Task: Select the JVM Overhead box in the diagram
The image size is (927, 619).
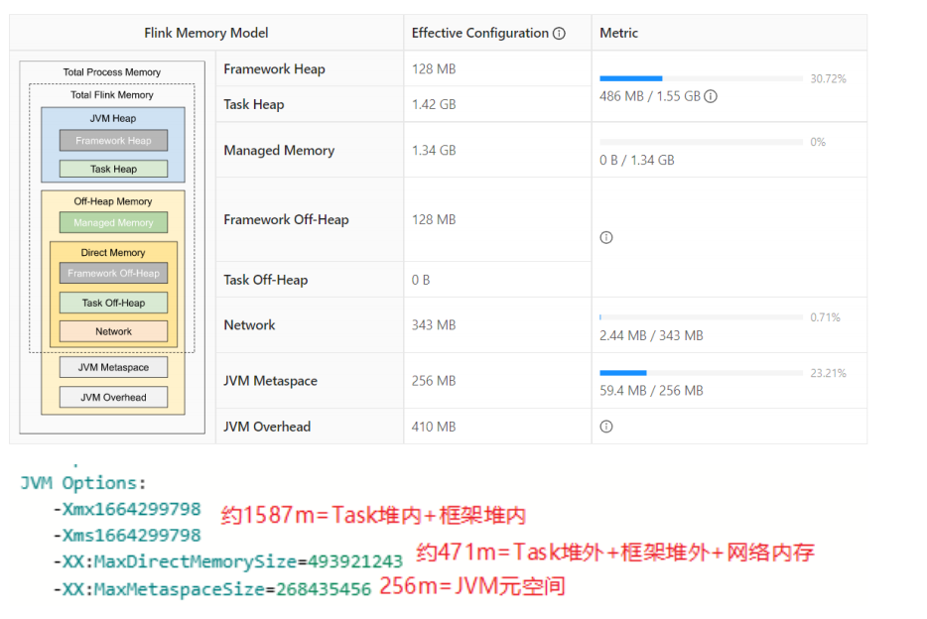Action: point(113,398)
